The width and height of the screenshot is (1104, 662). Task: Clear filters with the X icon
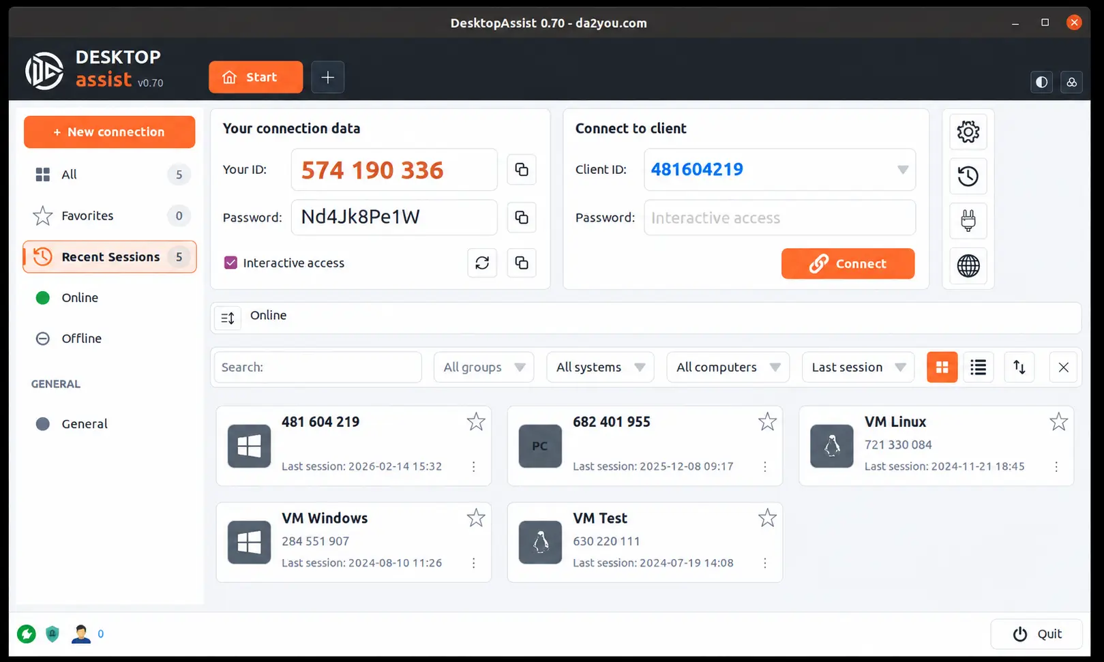pyautogui.click(x=1063, y=367)
